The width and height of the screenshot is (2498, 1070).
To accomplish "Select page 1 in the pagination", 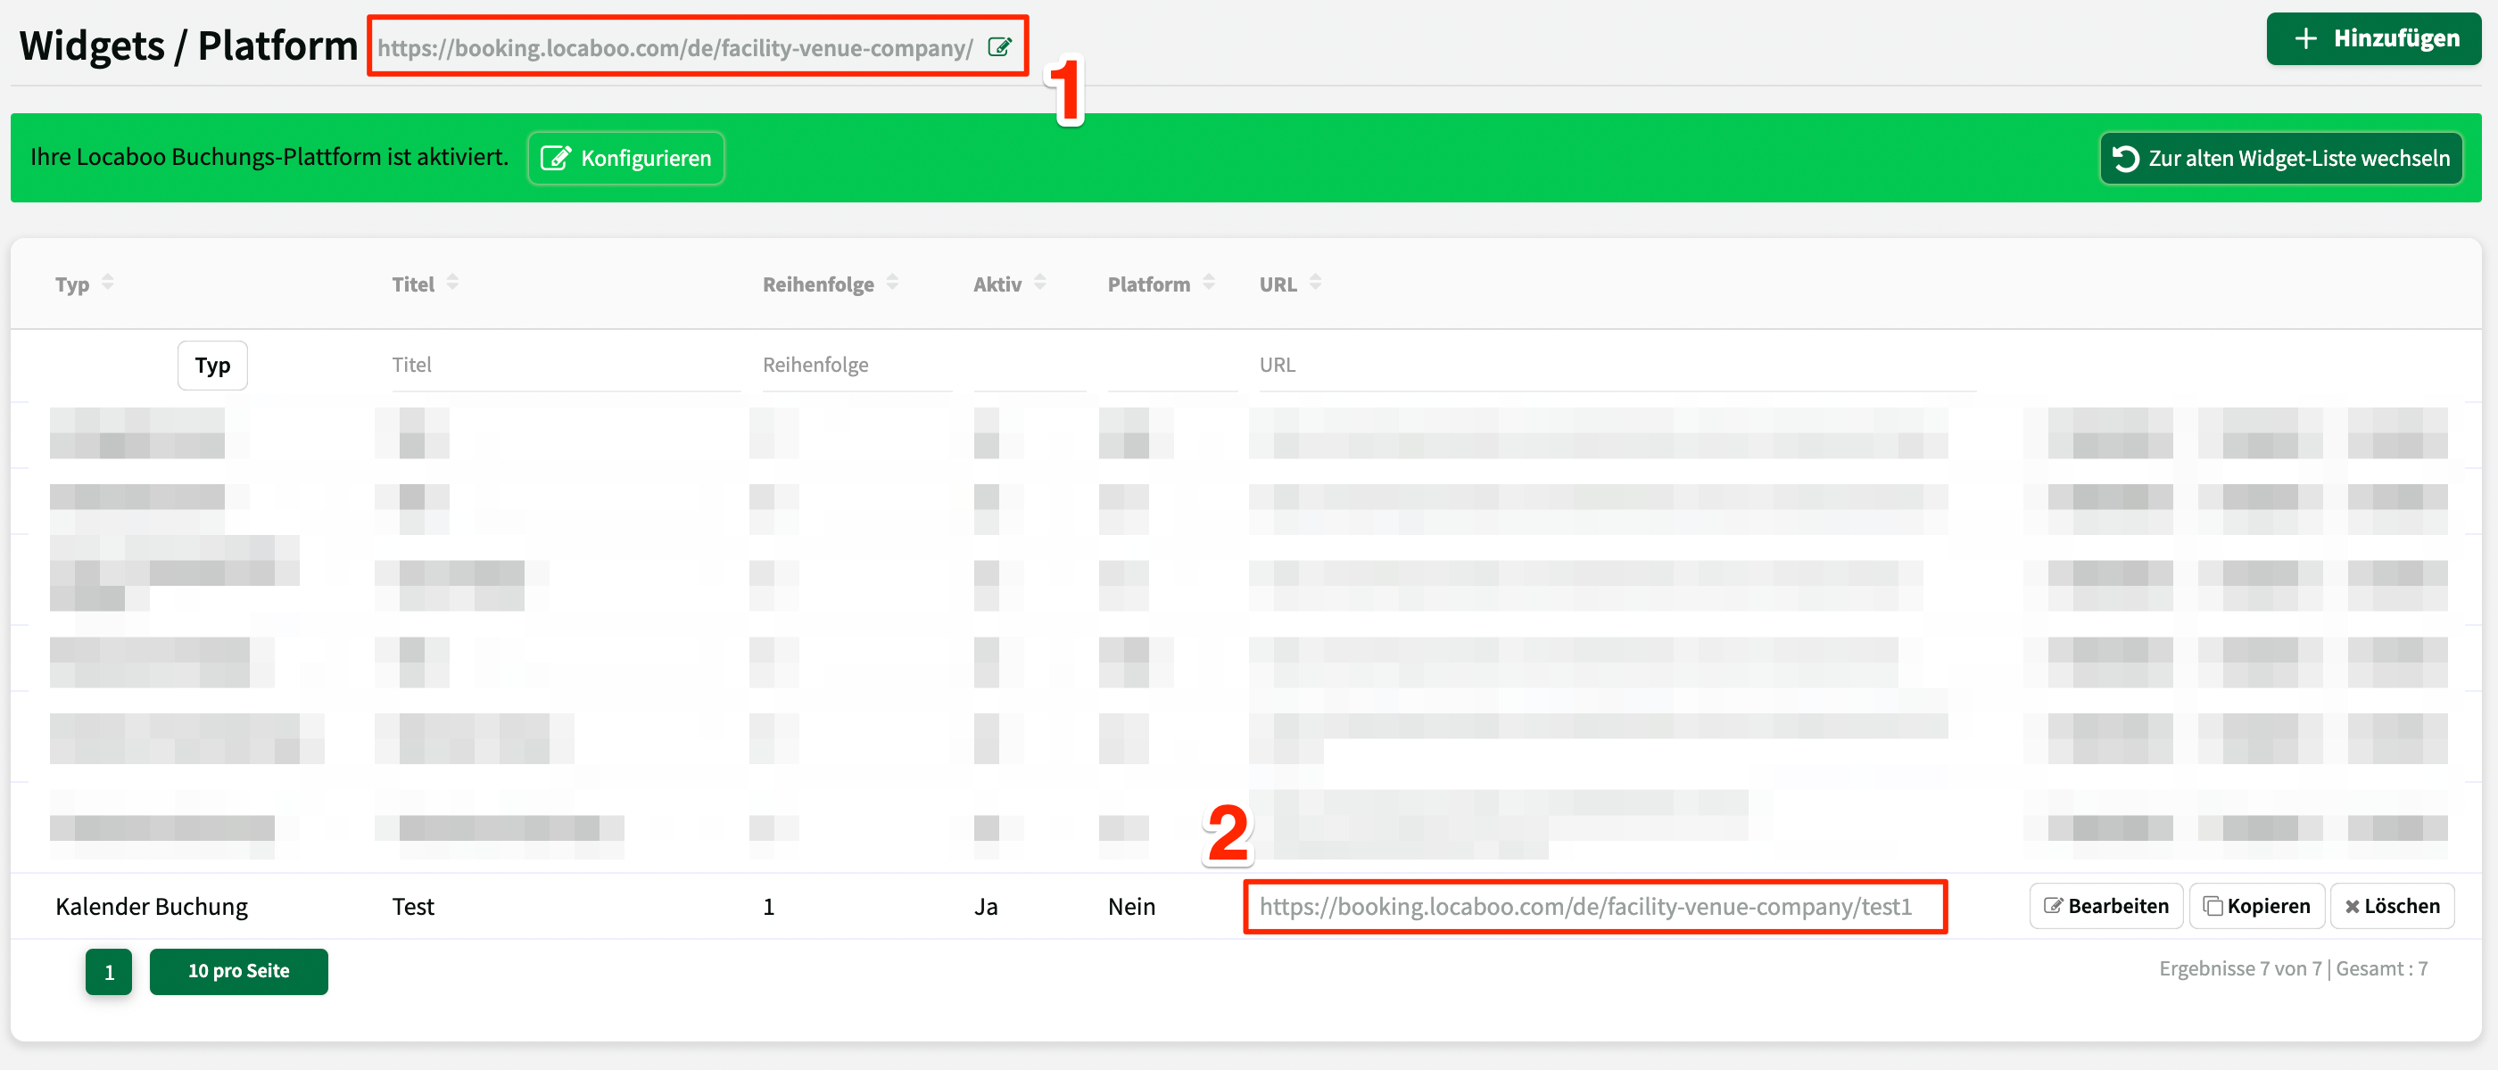I will tap(109, 971).
